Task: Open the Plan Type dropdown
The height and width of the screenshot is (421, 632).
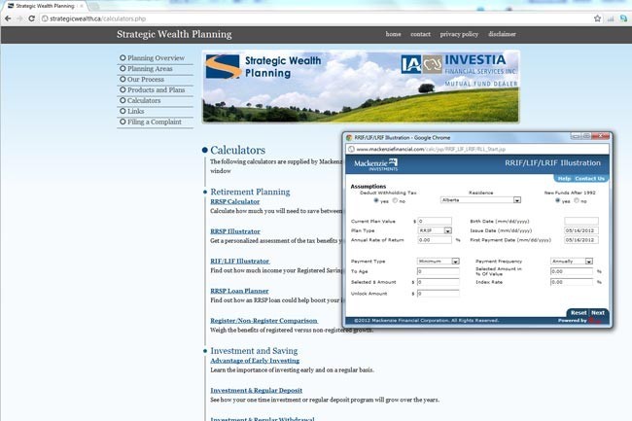Action: [435, 230]
